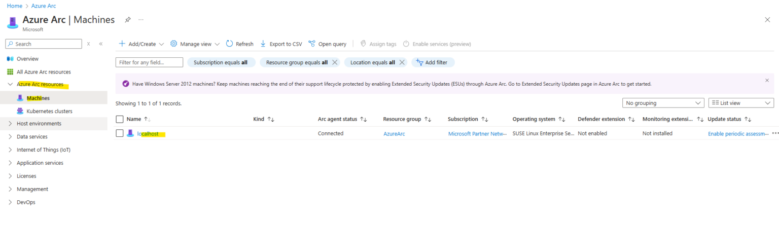Refresh the machines list
Viewport: 779px width, 252px height.
239,44
